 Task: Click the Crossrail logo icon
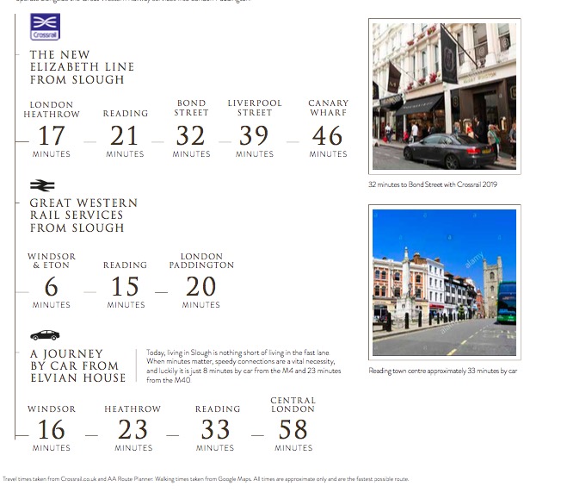pyautogui.click(x=45, y=27)
